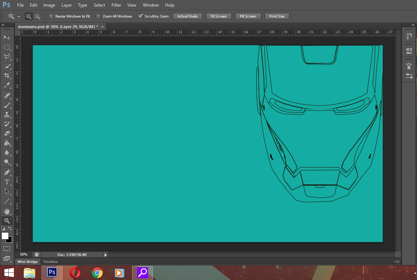Open the Image menu
The height and width of the screenshot is (280, 417).
pos(49,5)
